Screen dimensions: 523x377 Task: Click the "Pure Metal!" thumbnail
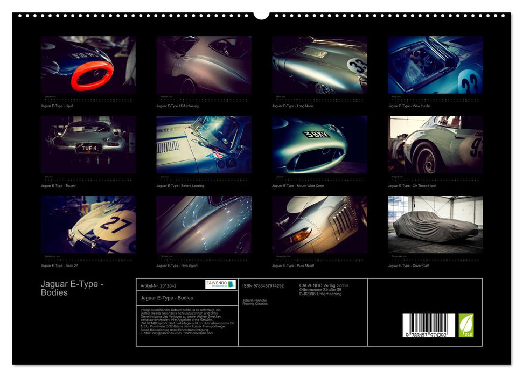[319, 222]
